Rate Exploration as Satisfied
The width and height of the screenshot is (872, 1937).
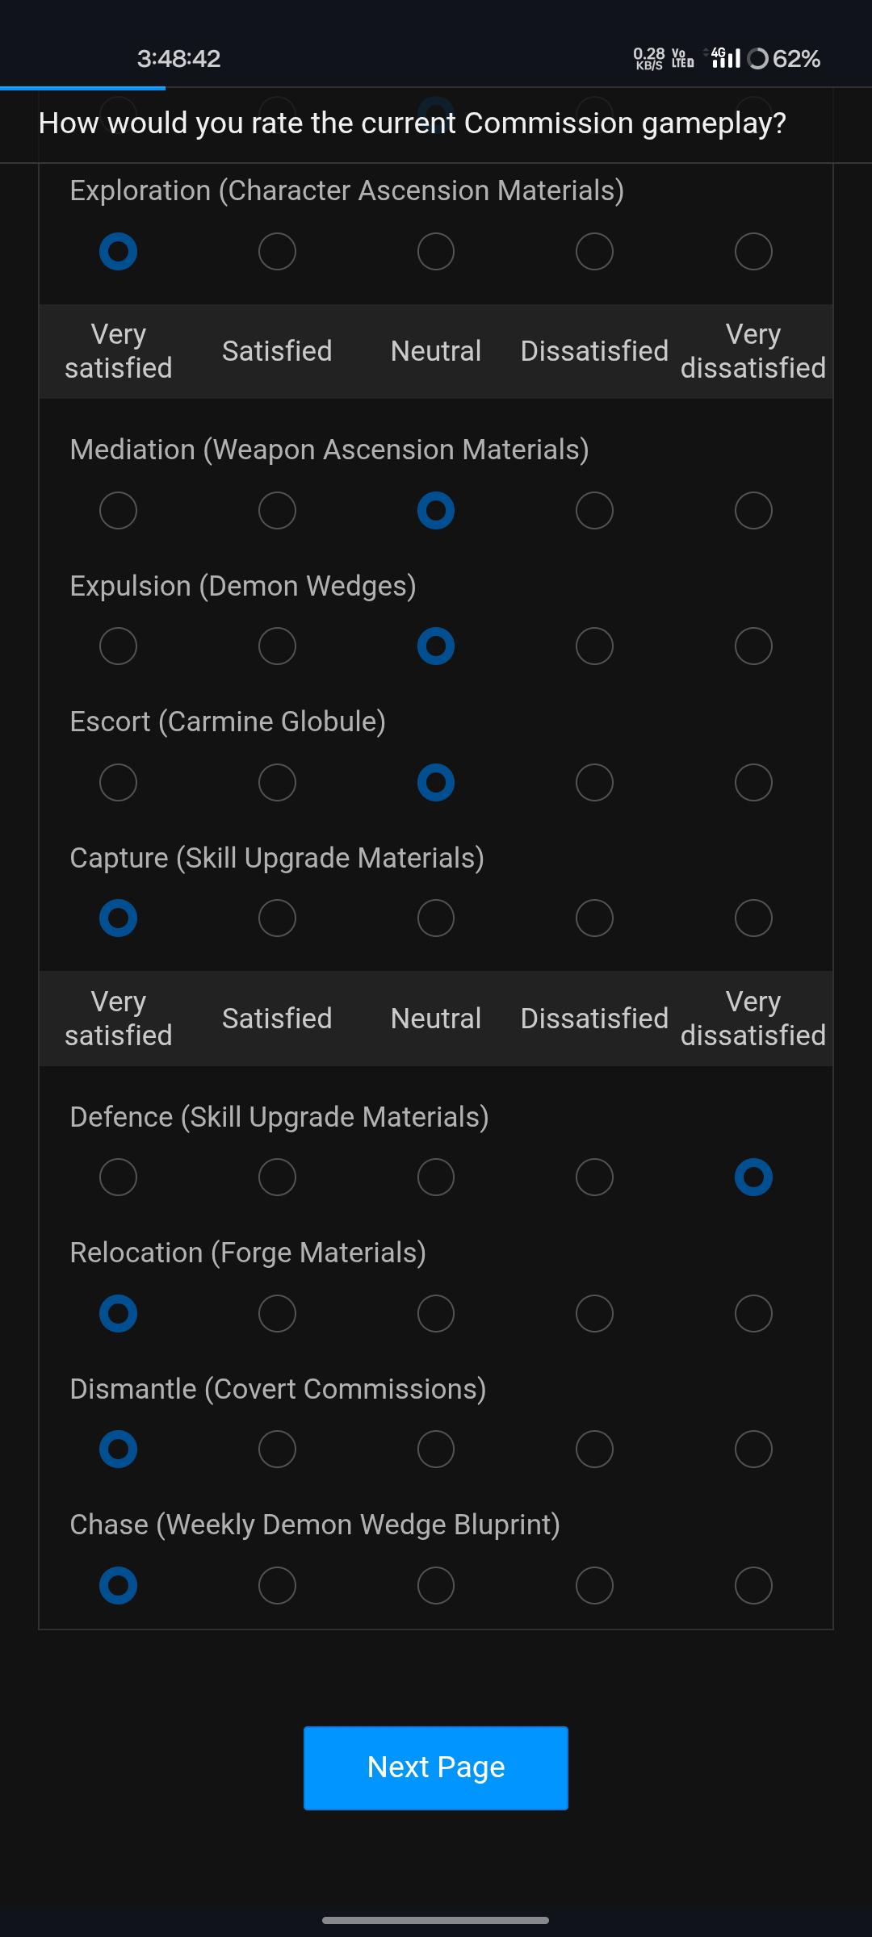click(x=277, y=252)
